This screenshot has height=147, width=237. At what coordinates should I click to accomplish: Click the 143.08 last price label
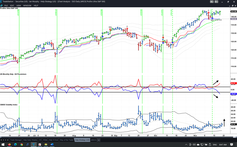pos(233,12)
